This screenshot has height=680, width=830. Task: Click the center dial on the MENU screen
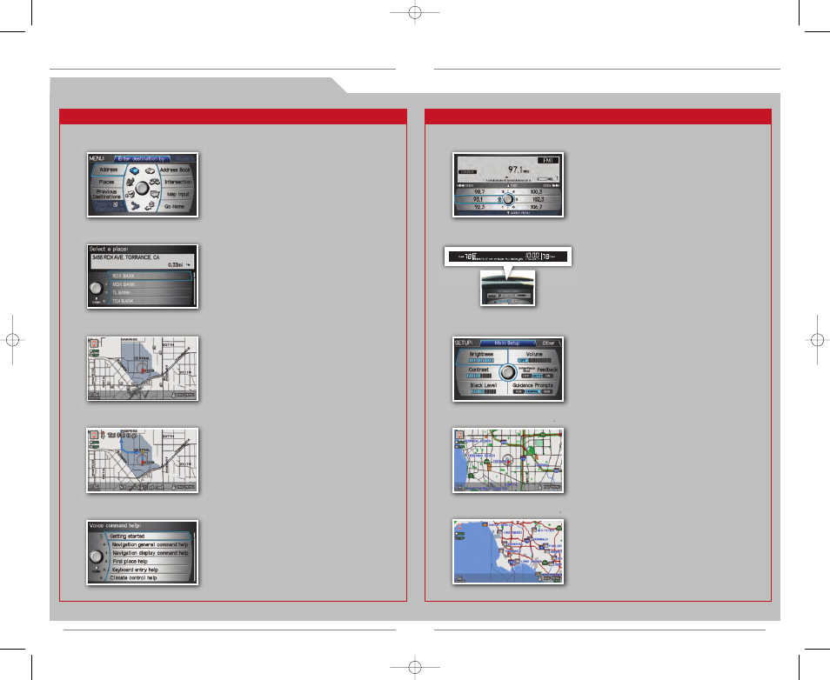(143, 188)
